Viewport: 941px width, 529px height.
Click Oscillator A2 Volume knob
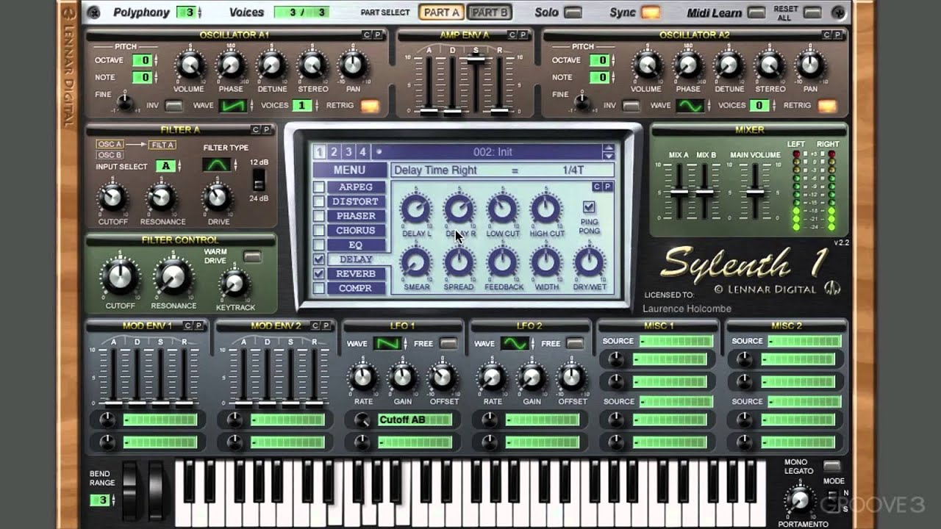point(647,66)
